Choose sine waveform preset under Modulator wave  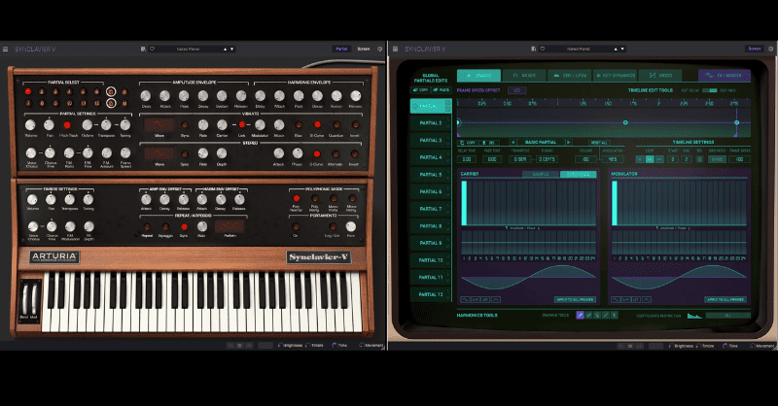point(616,299)
